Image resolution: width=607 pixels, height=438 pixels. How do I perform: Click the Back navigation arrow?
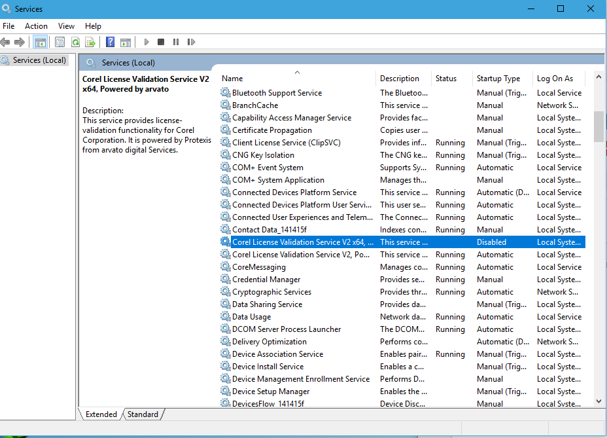6,41
